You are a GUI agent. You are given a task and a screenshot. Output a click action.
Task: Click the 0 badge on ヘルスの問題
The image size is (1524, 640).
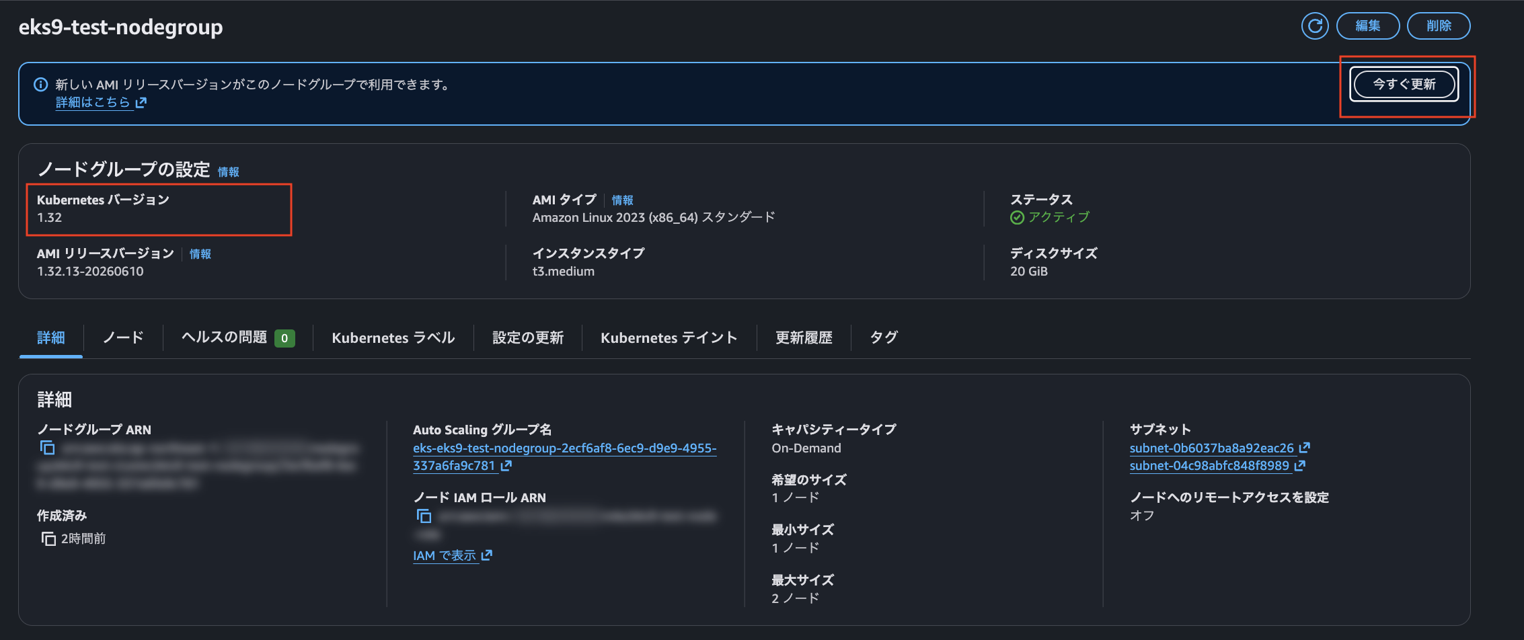[284, 338]
